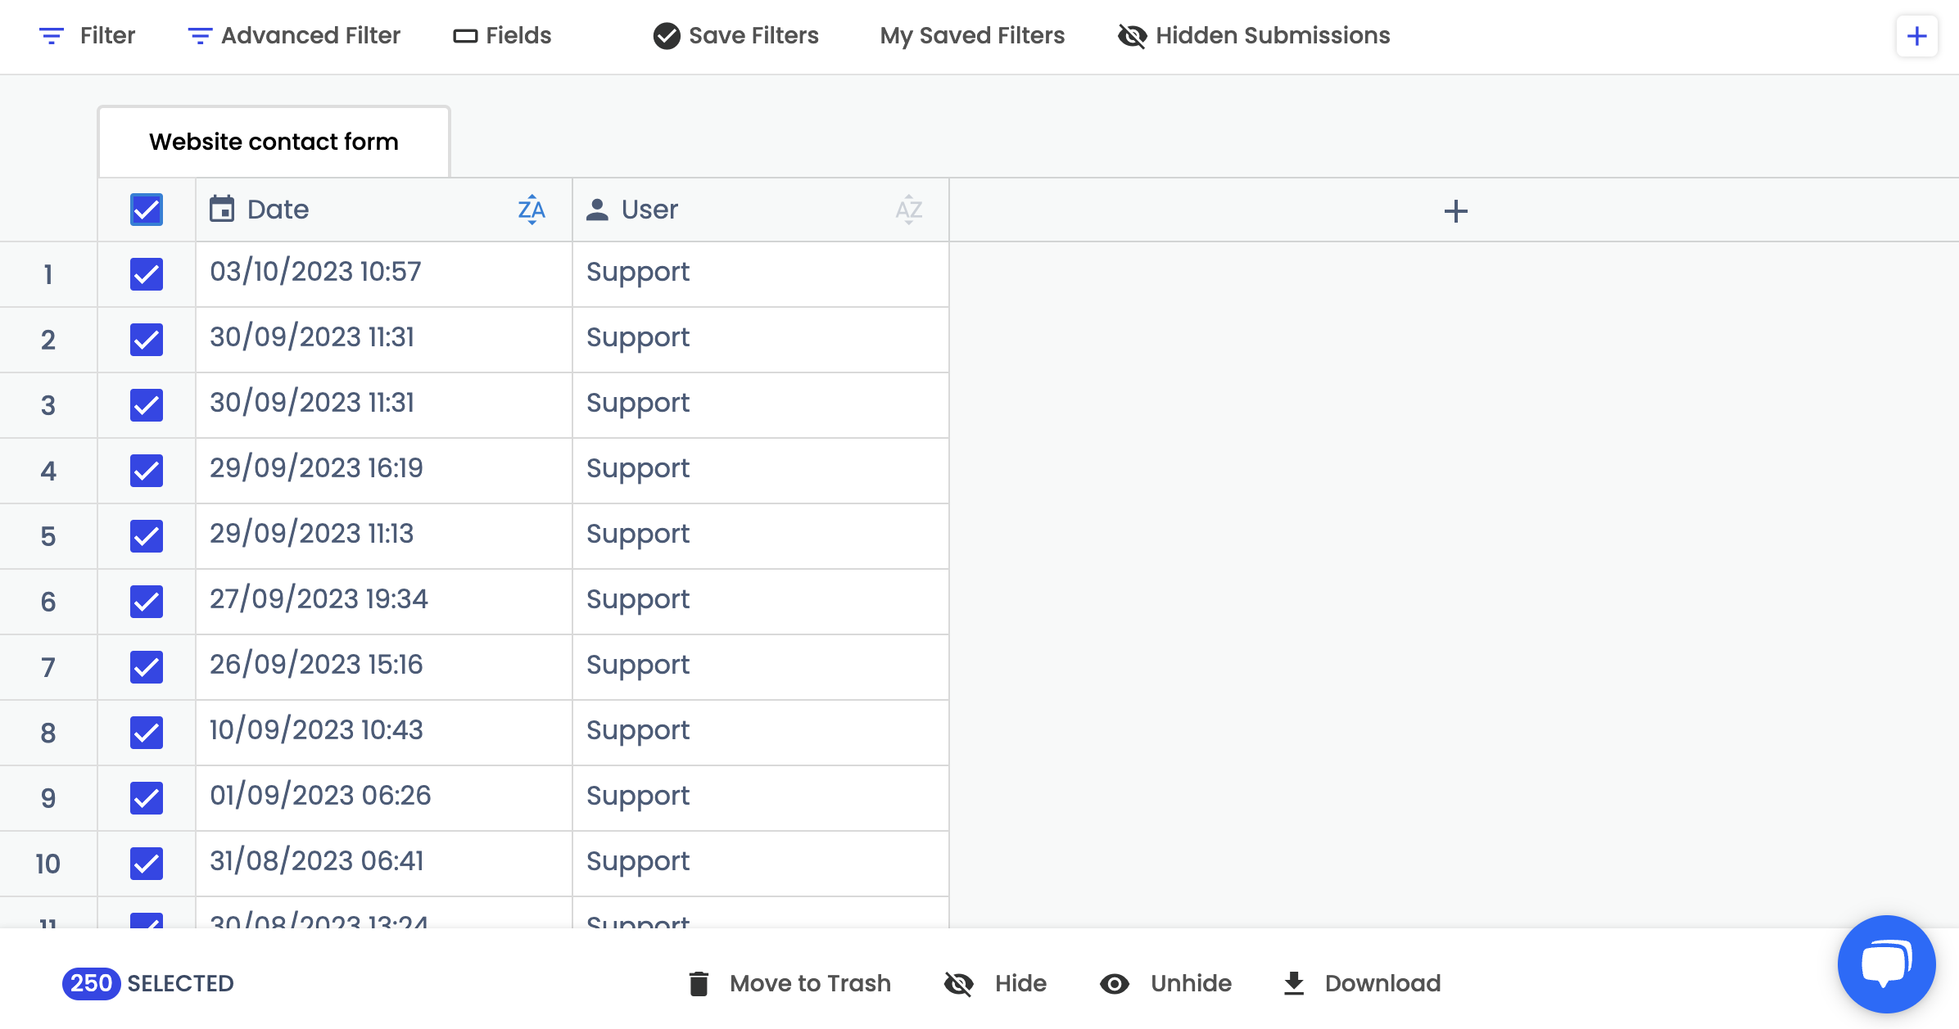The height and width of the screenshot is (1029, 1959).
Task: Click Save Filters
Action: (x=735, y=36)
